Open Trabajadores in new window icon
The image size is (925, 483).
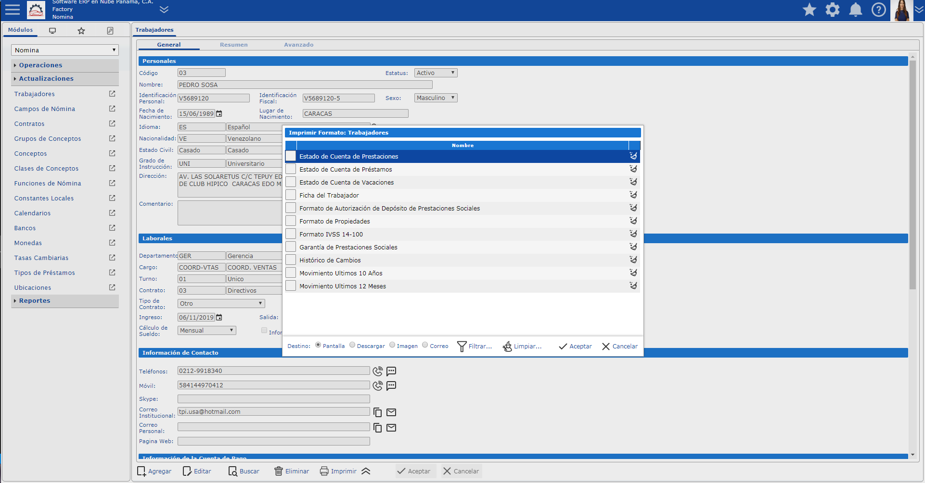(x=112, y=94)
